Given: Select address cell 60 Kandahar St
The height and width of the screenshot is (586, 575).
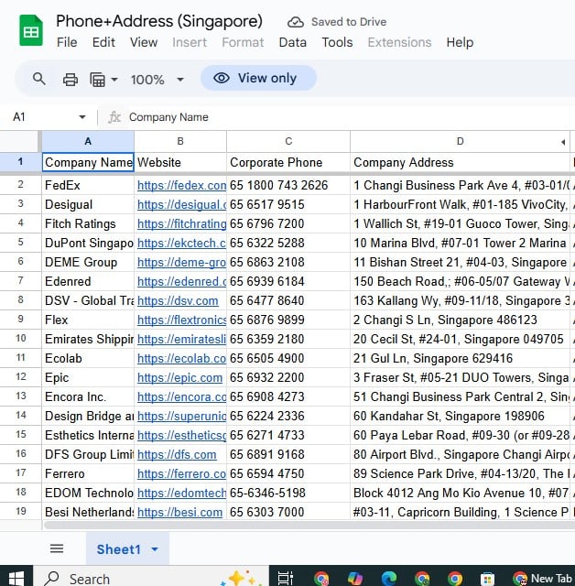Looking at the screenshot, I should (x=460, y=416).
